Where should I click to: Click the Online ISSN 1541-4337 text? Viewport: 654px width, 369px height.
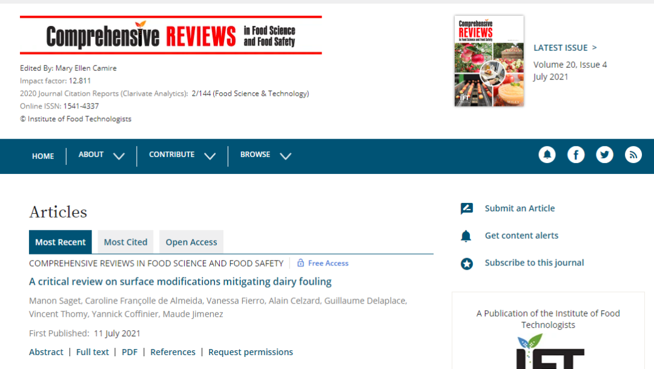[x=59, y=106]
